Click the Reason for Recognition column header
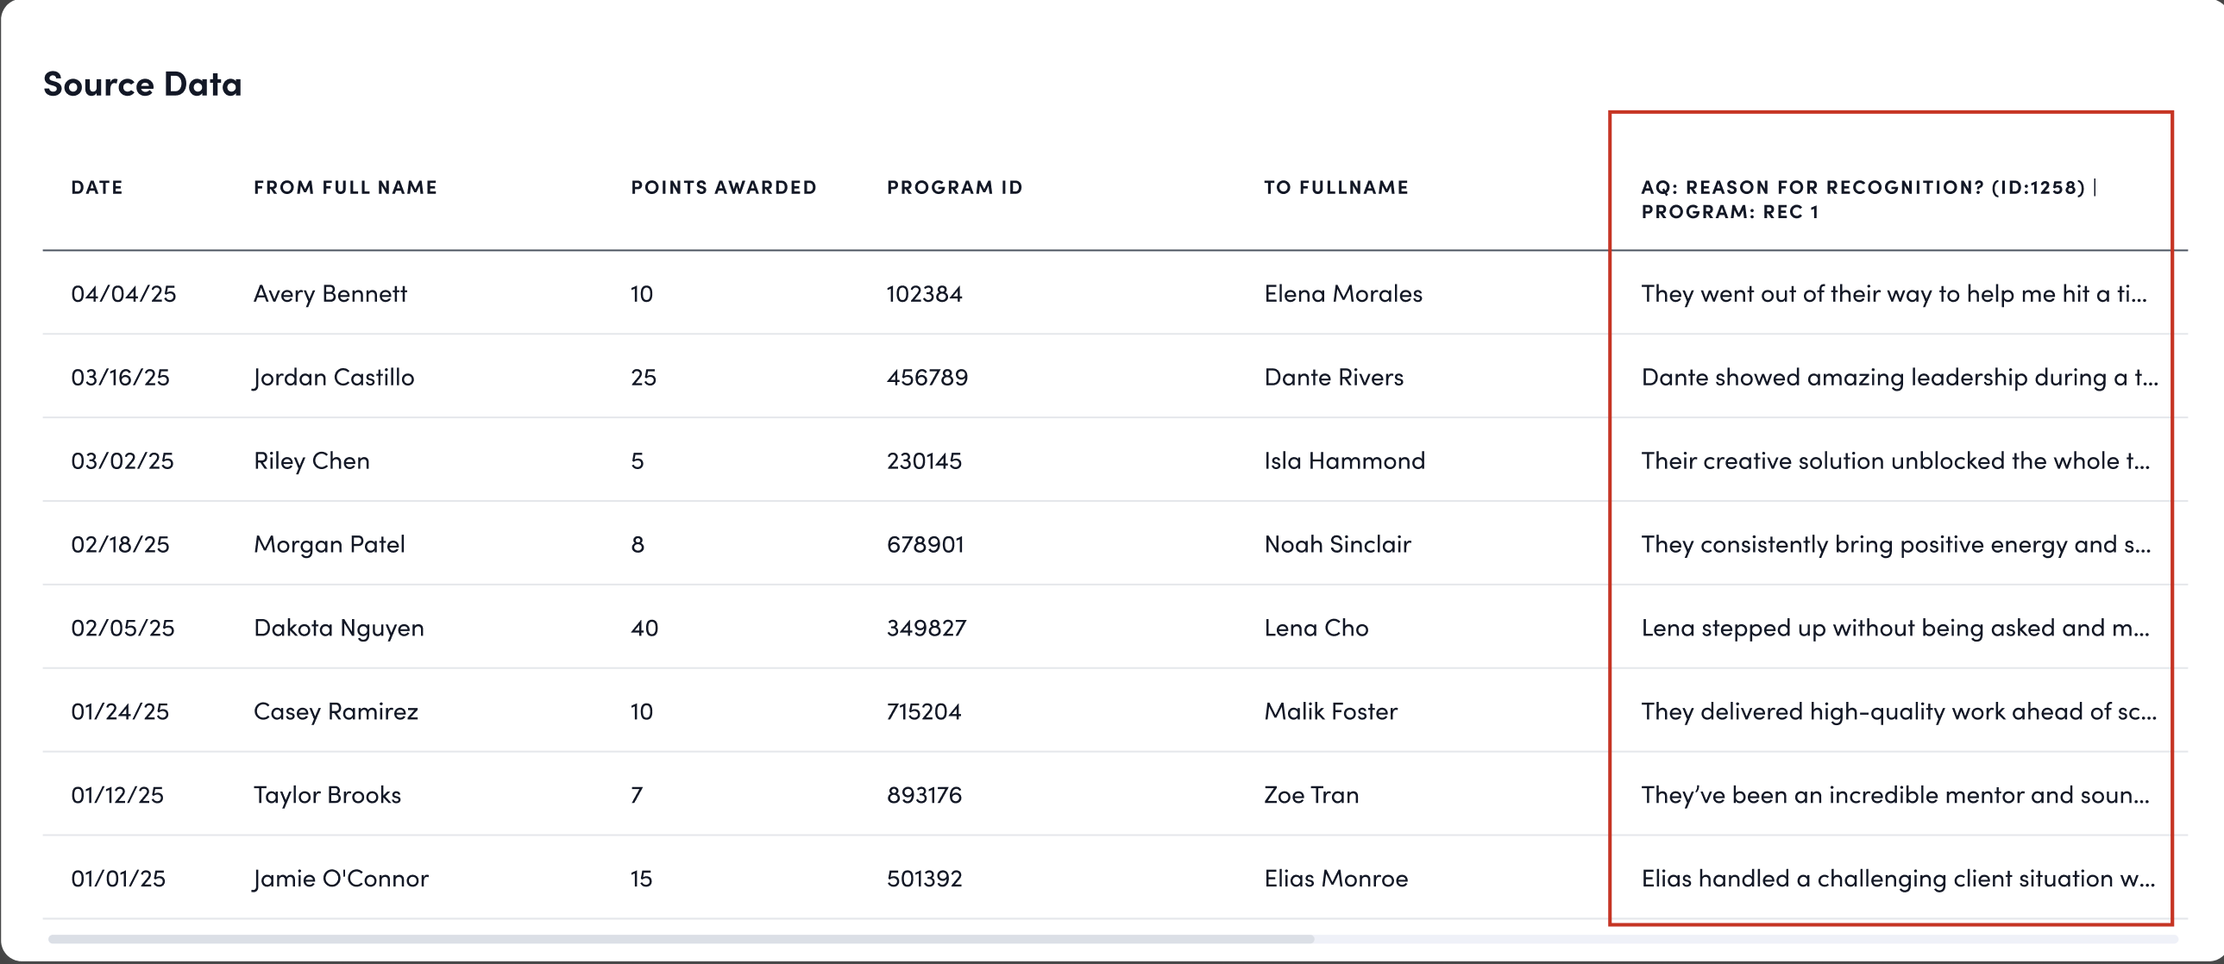The height and width of the screenshot is (964, 2224). (x=1869, y=199)
